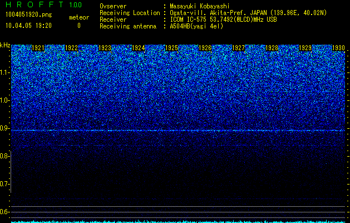Click the cyan signal level strip at bottom
Viewport: 350px width, 223px height.
178,222
